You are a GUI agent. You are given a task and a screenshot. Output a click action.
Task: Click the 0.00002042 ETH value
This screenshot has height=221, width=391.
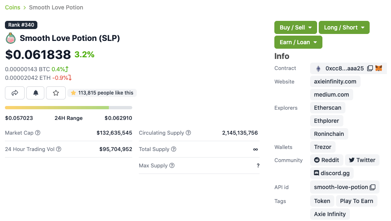click(x=28, y=78)
